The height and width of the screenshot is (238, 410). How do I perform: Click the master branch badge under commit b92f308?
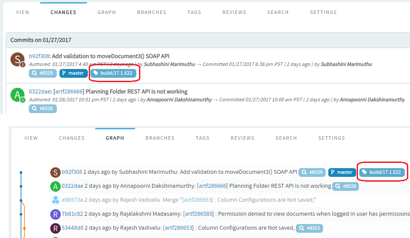point(73,73)
